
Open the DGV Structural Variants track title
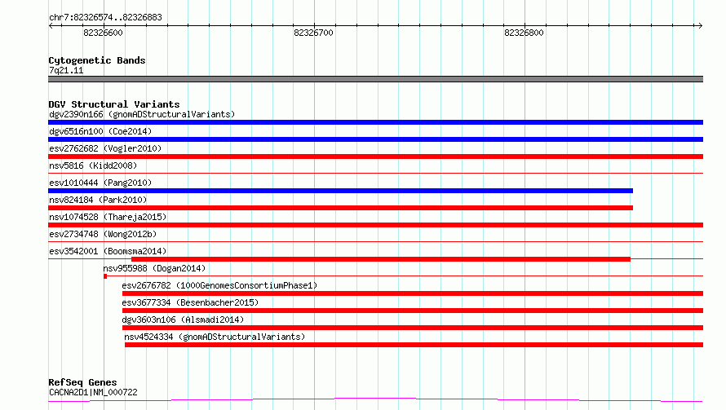(114, 104)
